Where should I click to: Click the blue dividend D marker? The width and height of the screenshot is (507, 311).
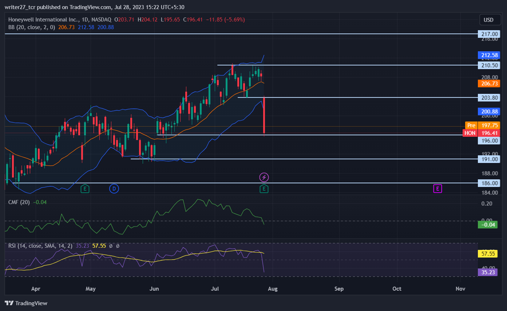click(x=114, y=188)
